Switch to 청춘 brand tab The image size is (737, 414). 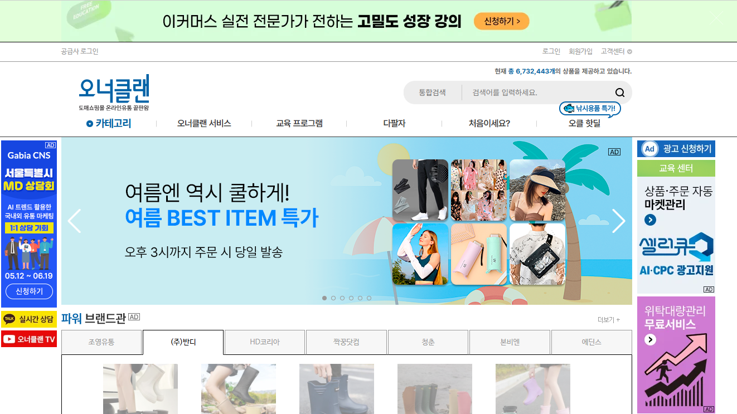tap(428, 342)
